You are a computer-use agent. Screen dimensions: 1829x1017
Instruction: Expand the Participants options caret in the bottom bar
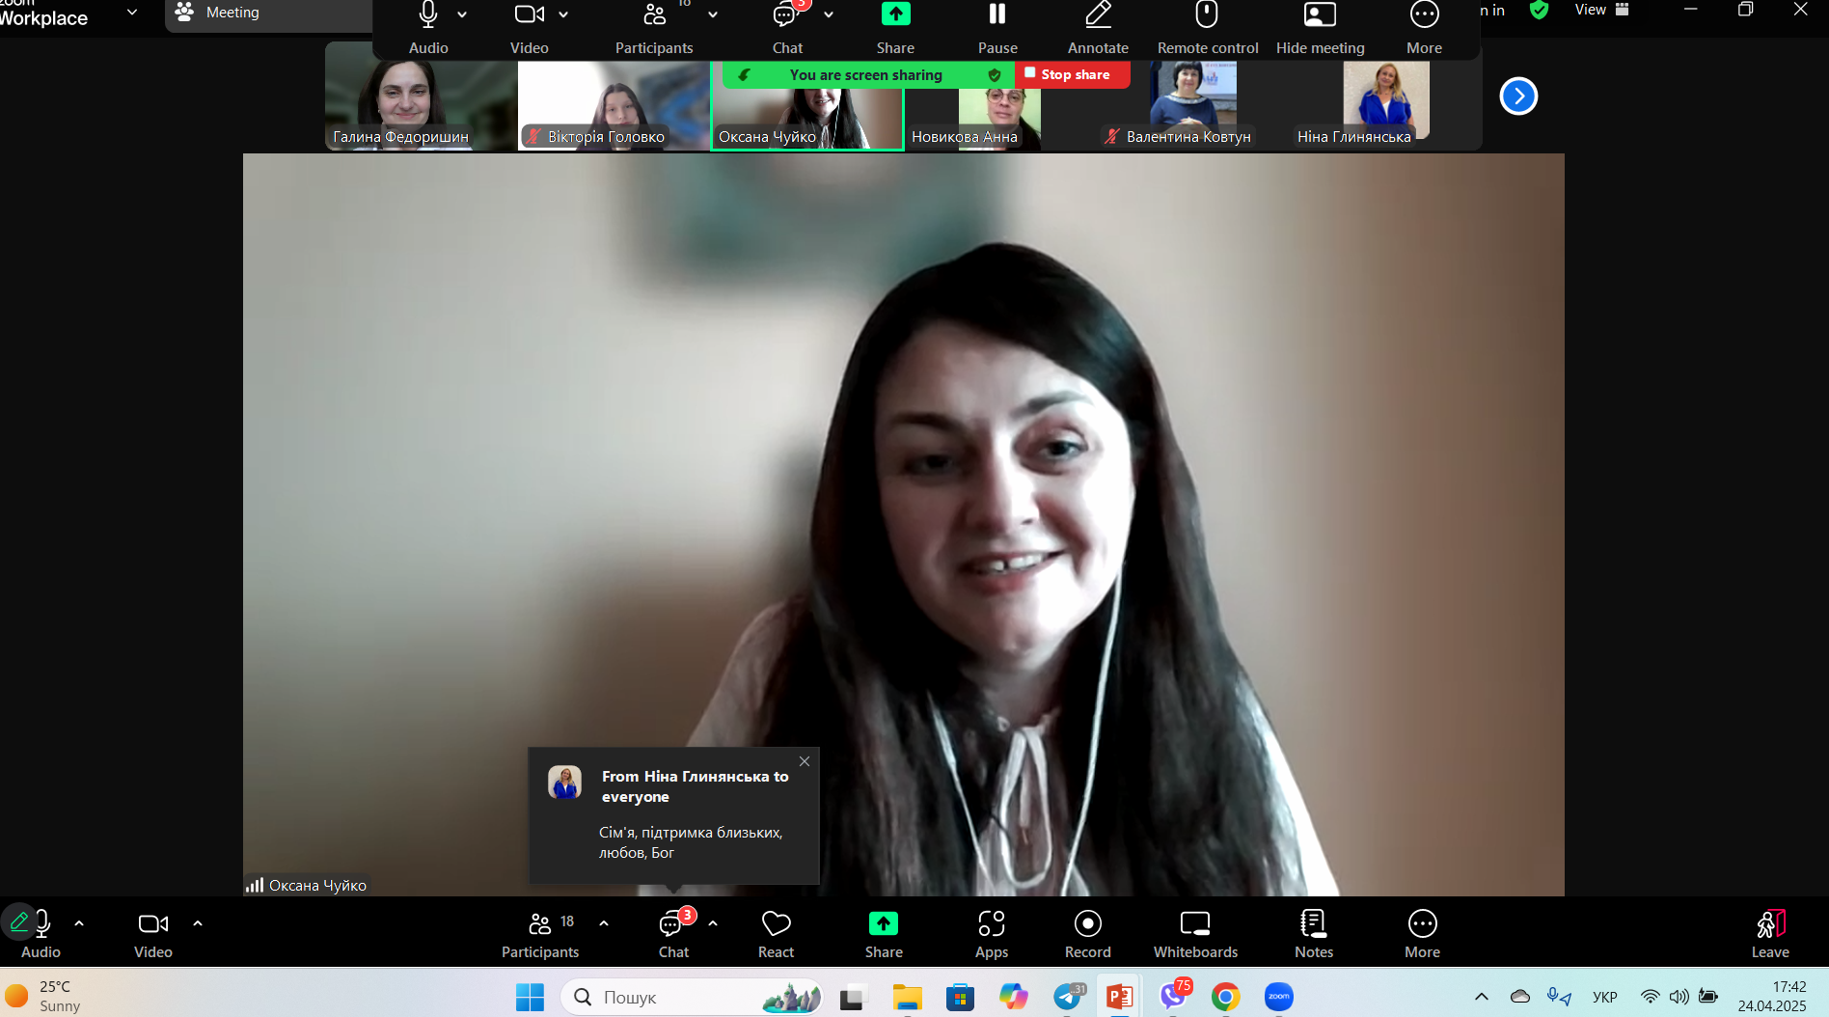pyautogui.click(x=604, y=923)
